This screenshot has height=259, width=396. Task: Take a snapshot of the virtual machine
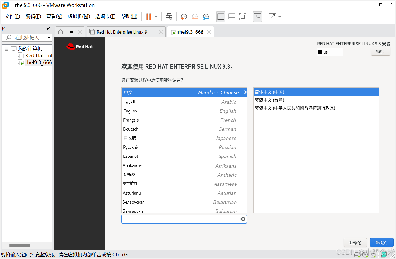pyautogui.click(x=184, y=17)
